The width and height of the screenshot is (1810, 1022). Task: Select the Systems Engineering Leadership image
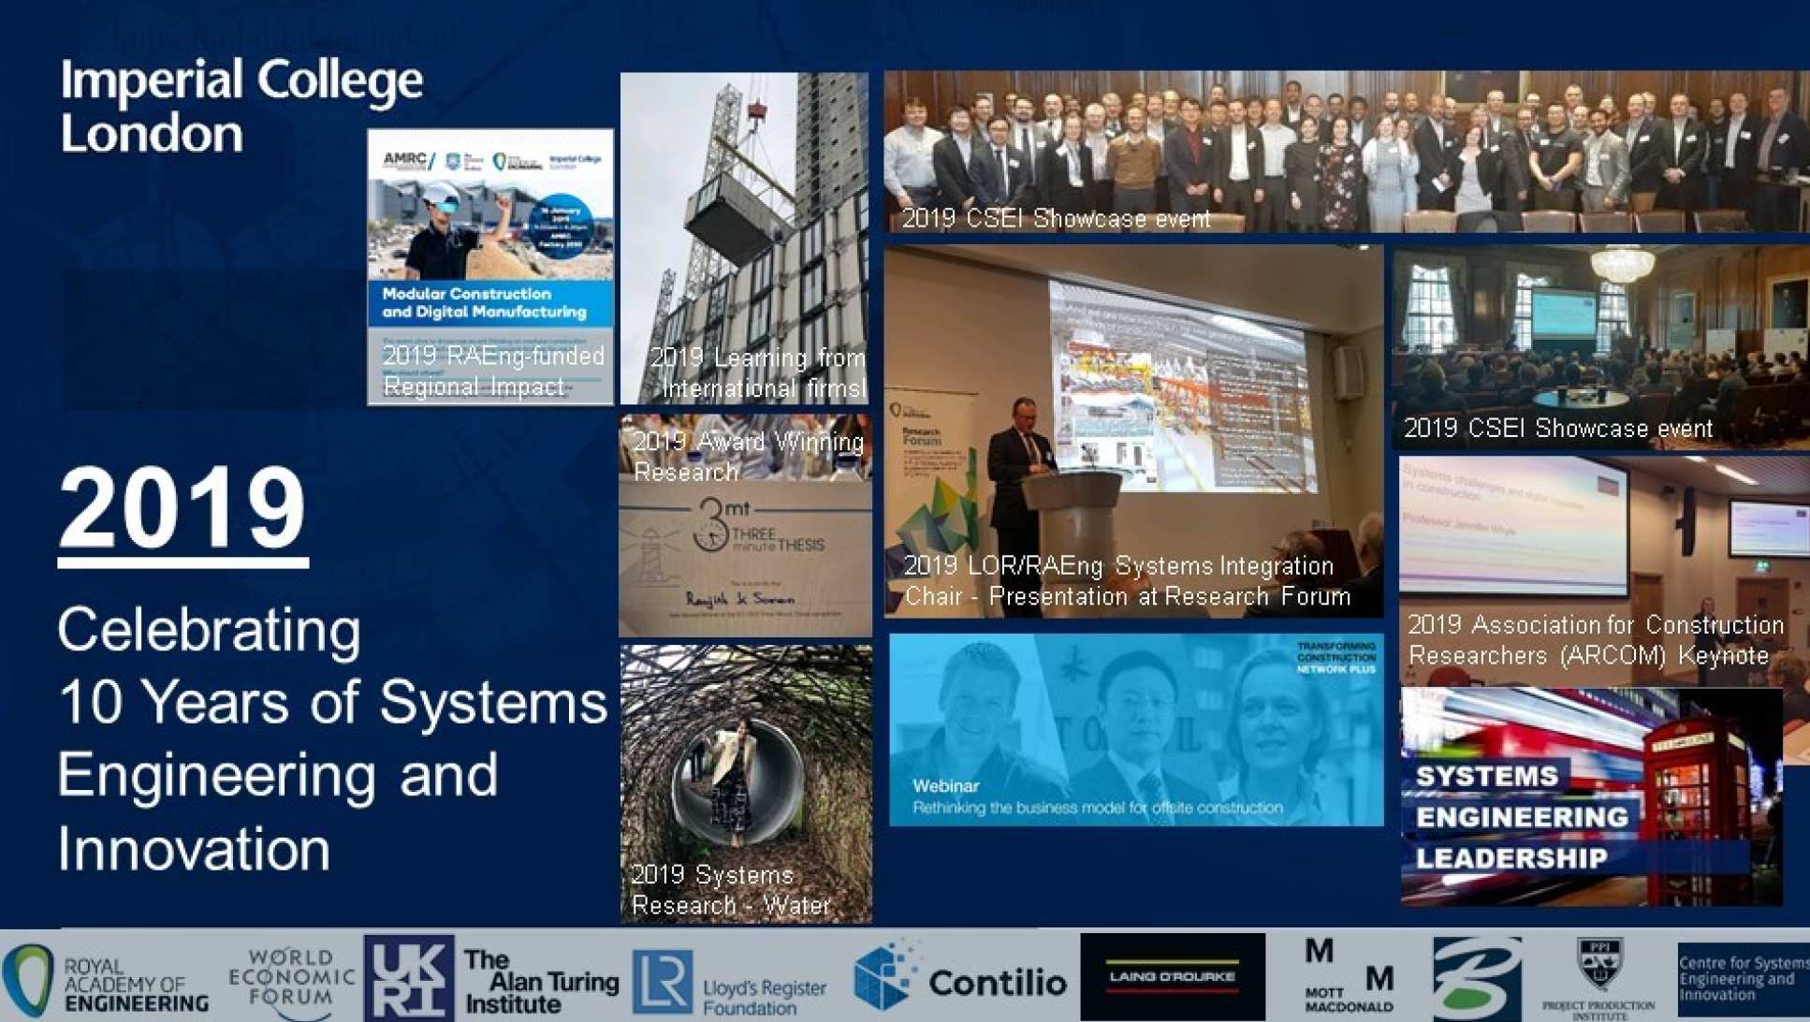tap(1590, 797)
